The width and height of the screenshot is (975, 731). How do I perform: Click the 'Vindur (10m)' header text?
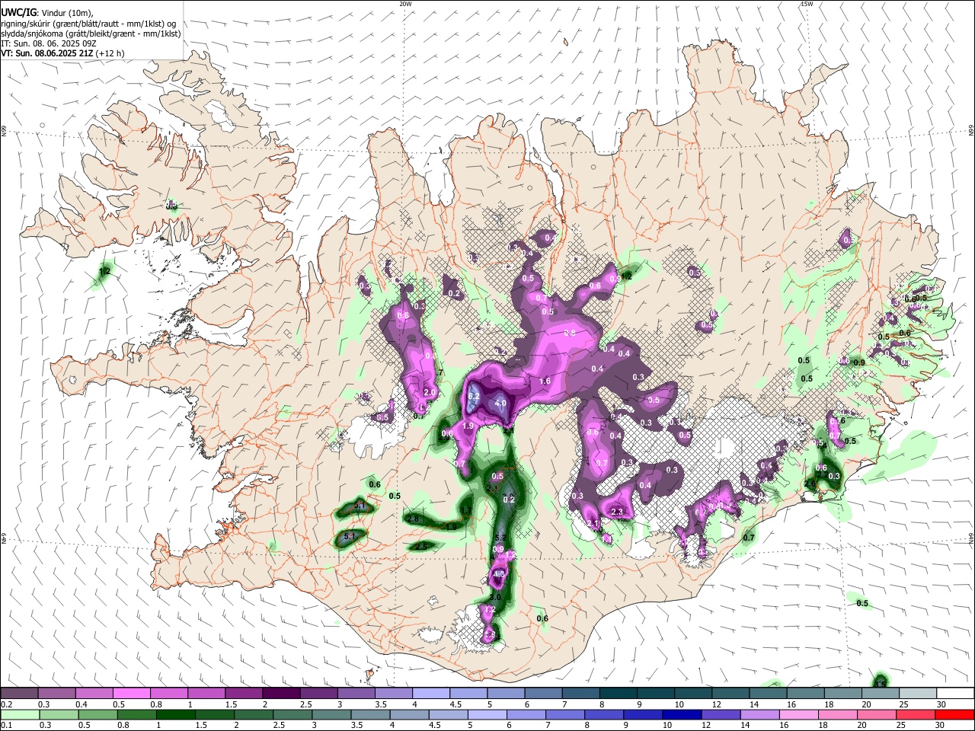67,13
